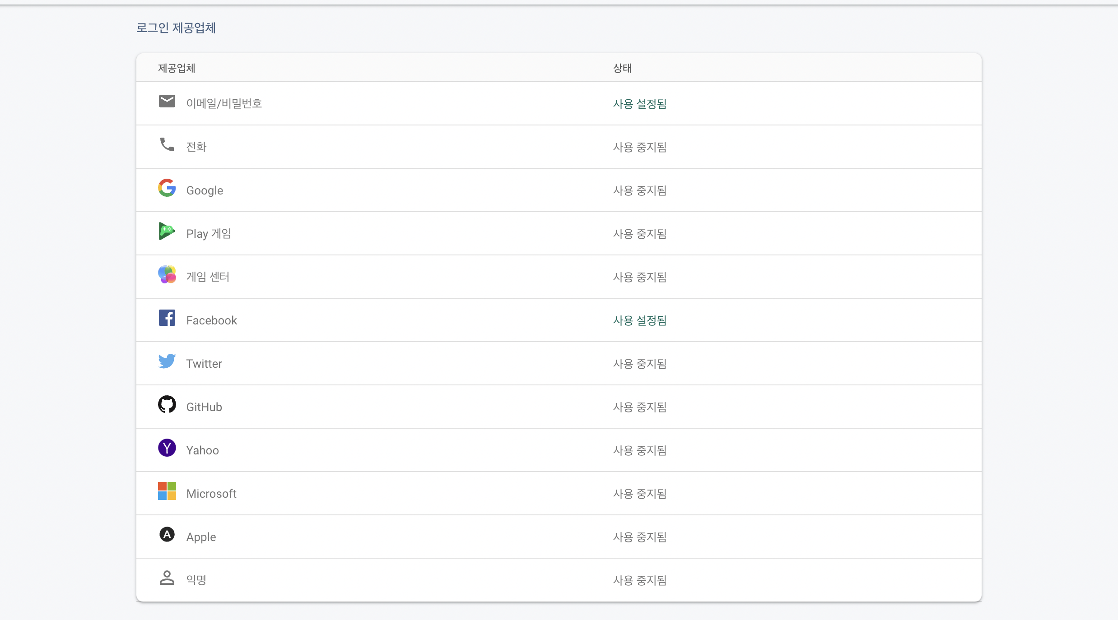
Task: Click the Google logo icon
Action: [x=167, y=188]
